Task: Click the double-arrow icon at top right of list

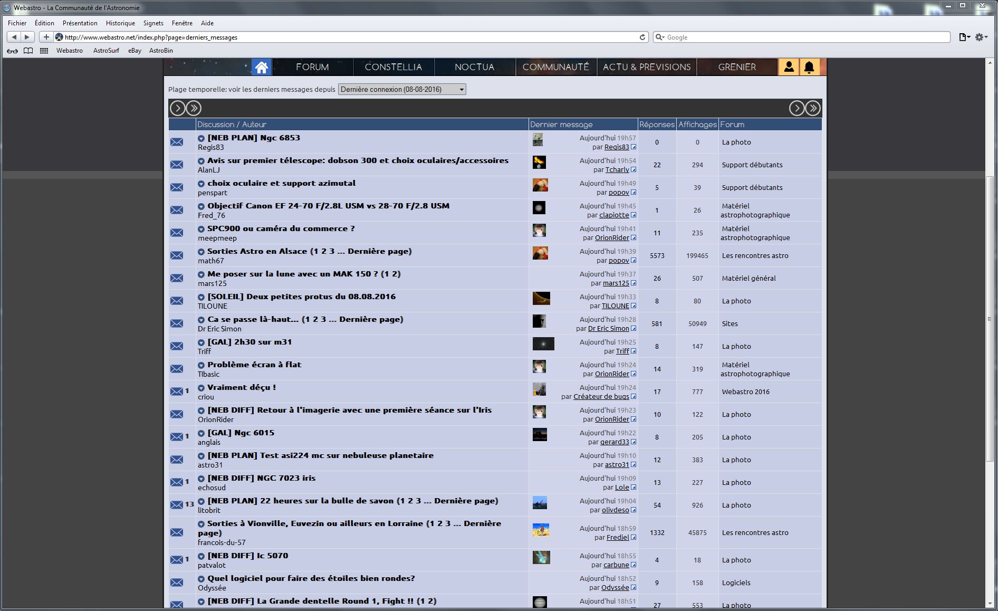Action: (813, 108)
